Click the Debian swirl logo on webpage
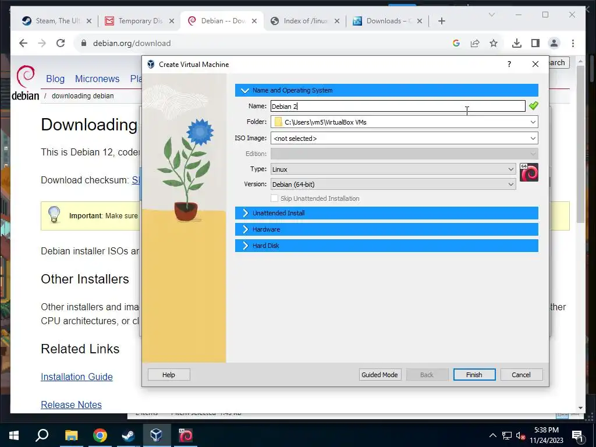 (x=26, y=83)
